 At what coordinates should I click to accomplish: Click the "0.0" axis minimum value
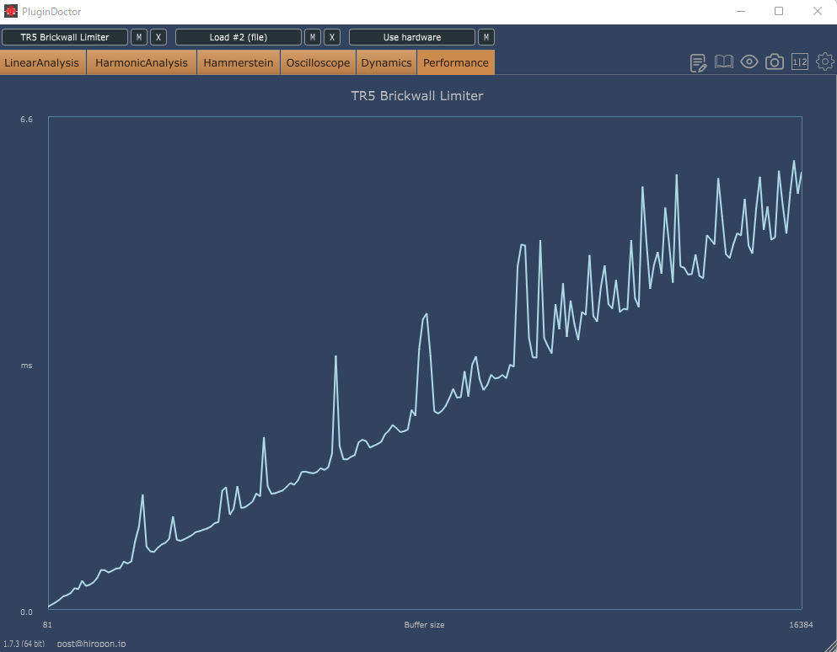(x=27, y=612)
